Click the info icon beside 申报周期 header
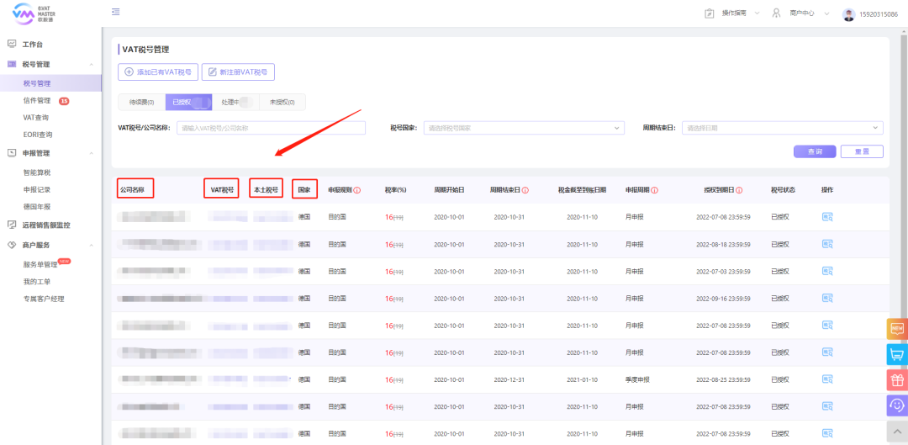908x445 pixels. click(654, 190)
